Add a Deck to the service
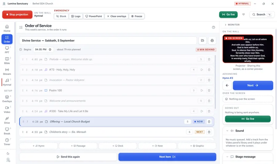 [118, 146]
